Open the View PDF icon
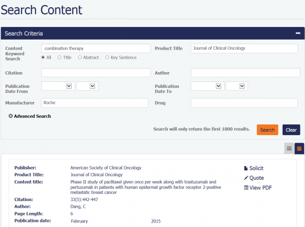 [x=246, y=187]
